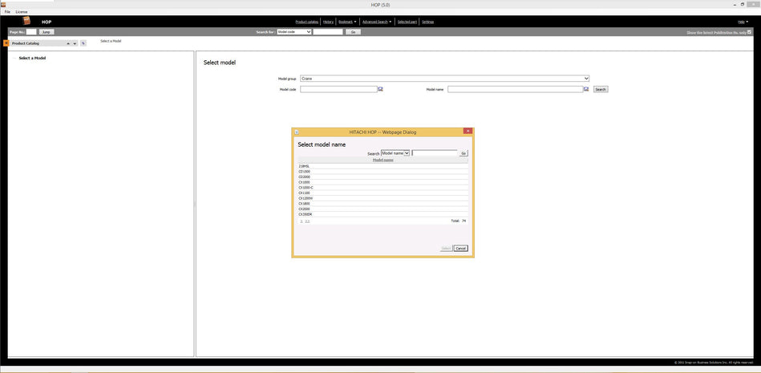761x373 pixels.
Task: Open the dialog's Model name search dropdown
Action: tap(407, 152)
